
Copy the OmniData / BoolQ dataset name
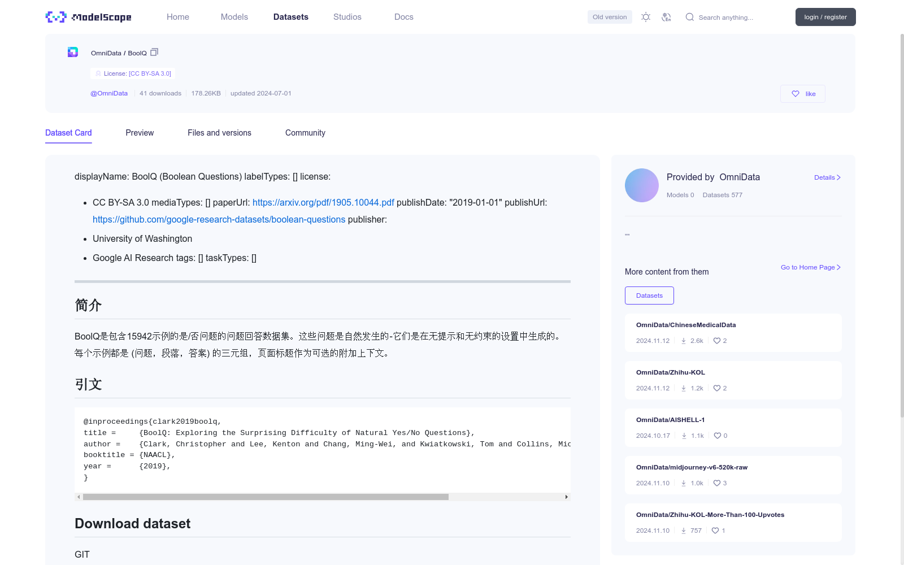pos(154,52)
